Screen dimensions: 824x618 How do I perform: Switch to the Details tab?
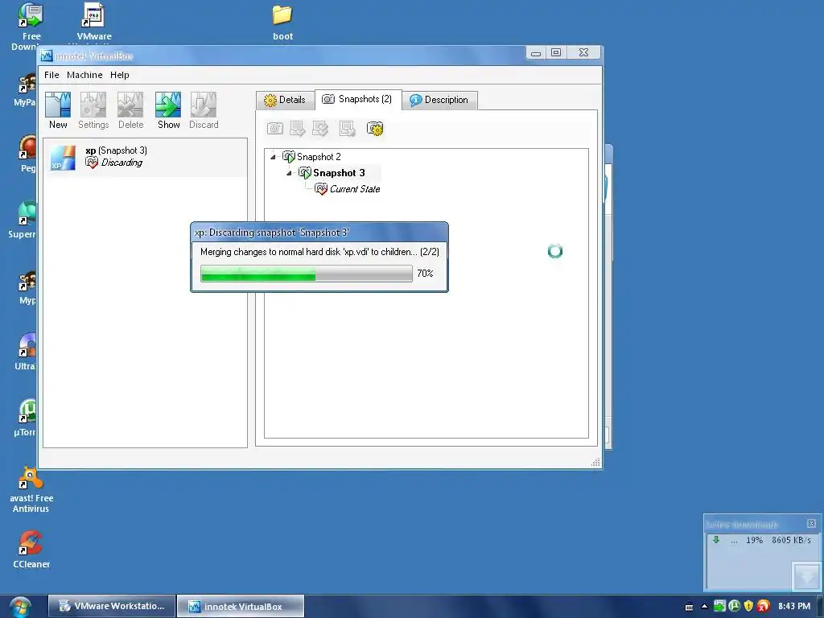pyautogui.click(x=285, y=100)
